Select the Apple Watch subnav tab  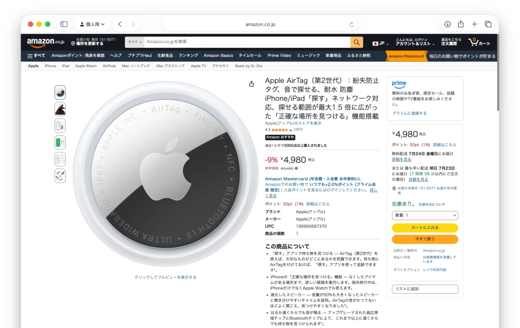click(86, 66)
